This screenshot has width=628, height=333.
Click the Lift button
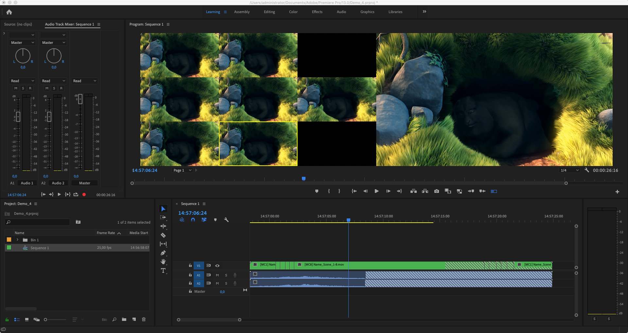[x=413, y=191]
